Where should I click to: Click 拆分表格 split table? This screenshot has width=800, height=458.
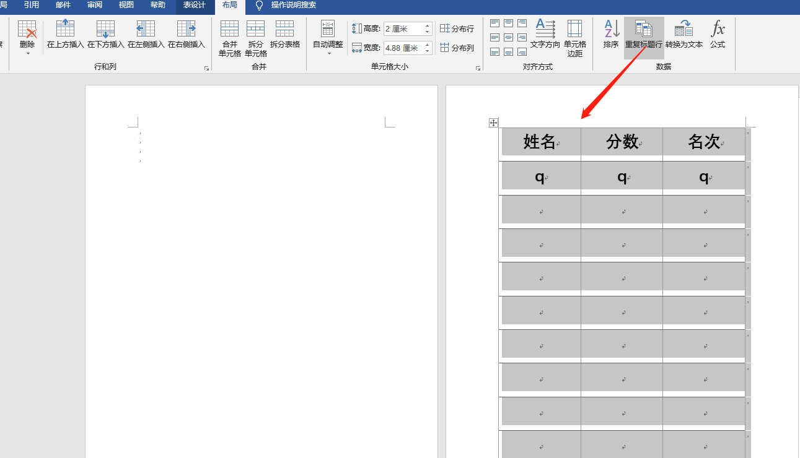(x=284, y=34)
